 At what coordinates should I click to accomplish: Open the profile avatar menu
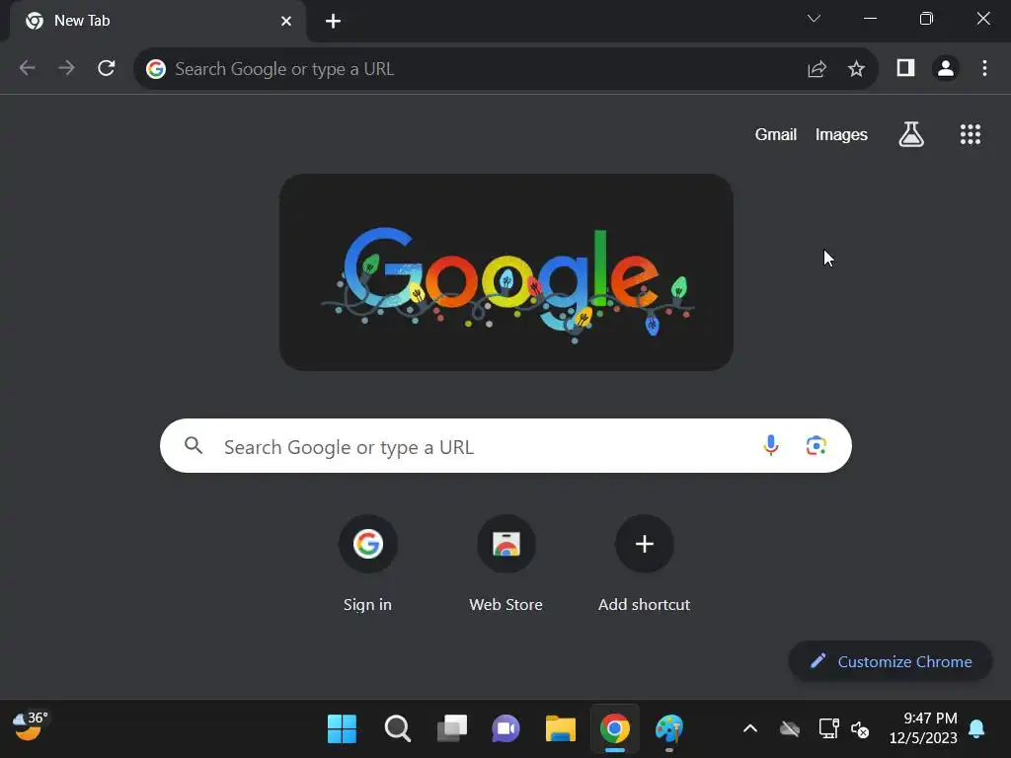click(946, 68)
